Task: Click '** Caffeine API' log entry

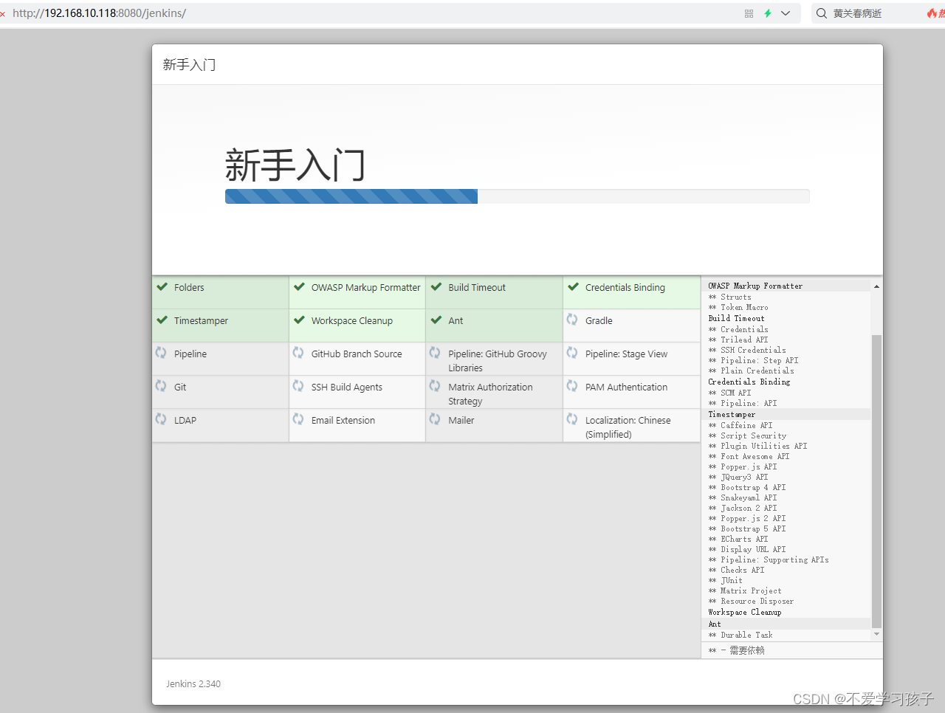Action: (x=740, y=425)
